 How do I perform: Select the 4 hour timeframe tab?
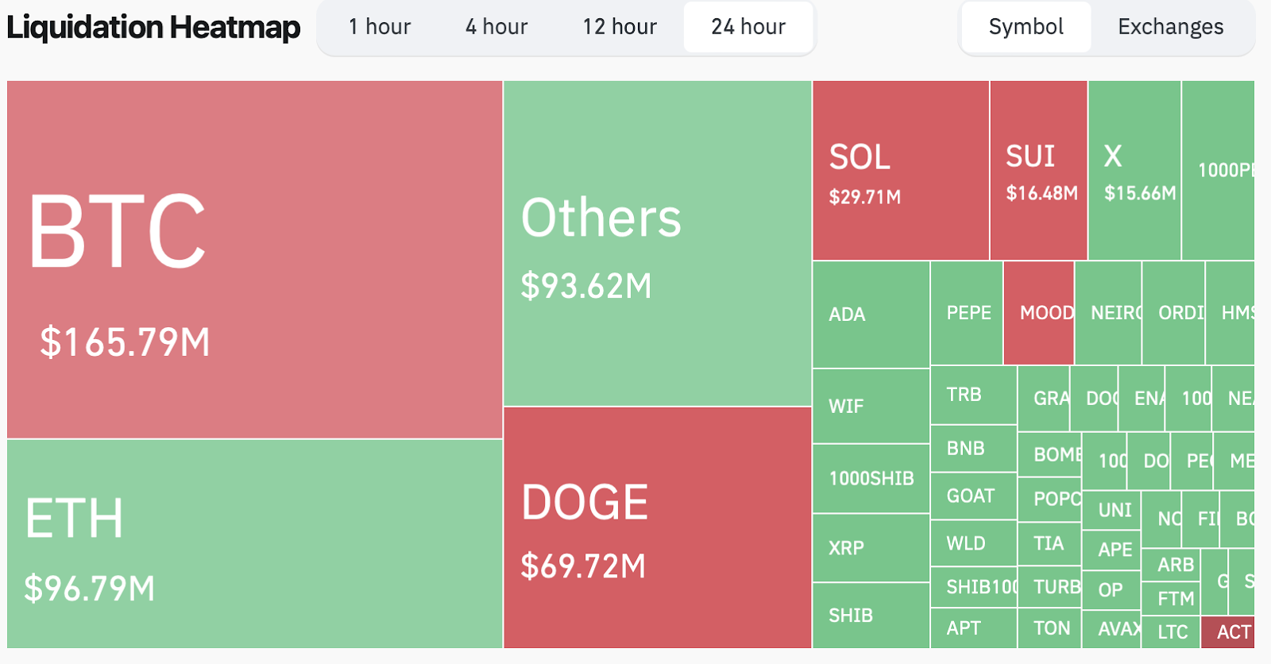[496, 27]
